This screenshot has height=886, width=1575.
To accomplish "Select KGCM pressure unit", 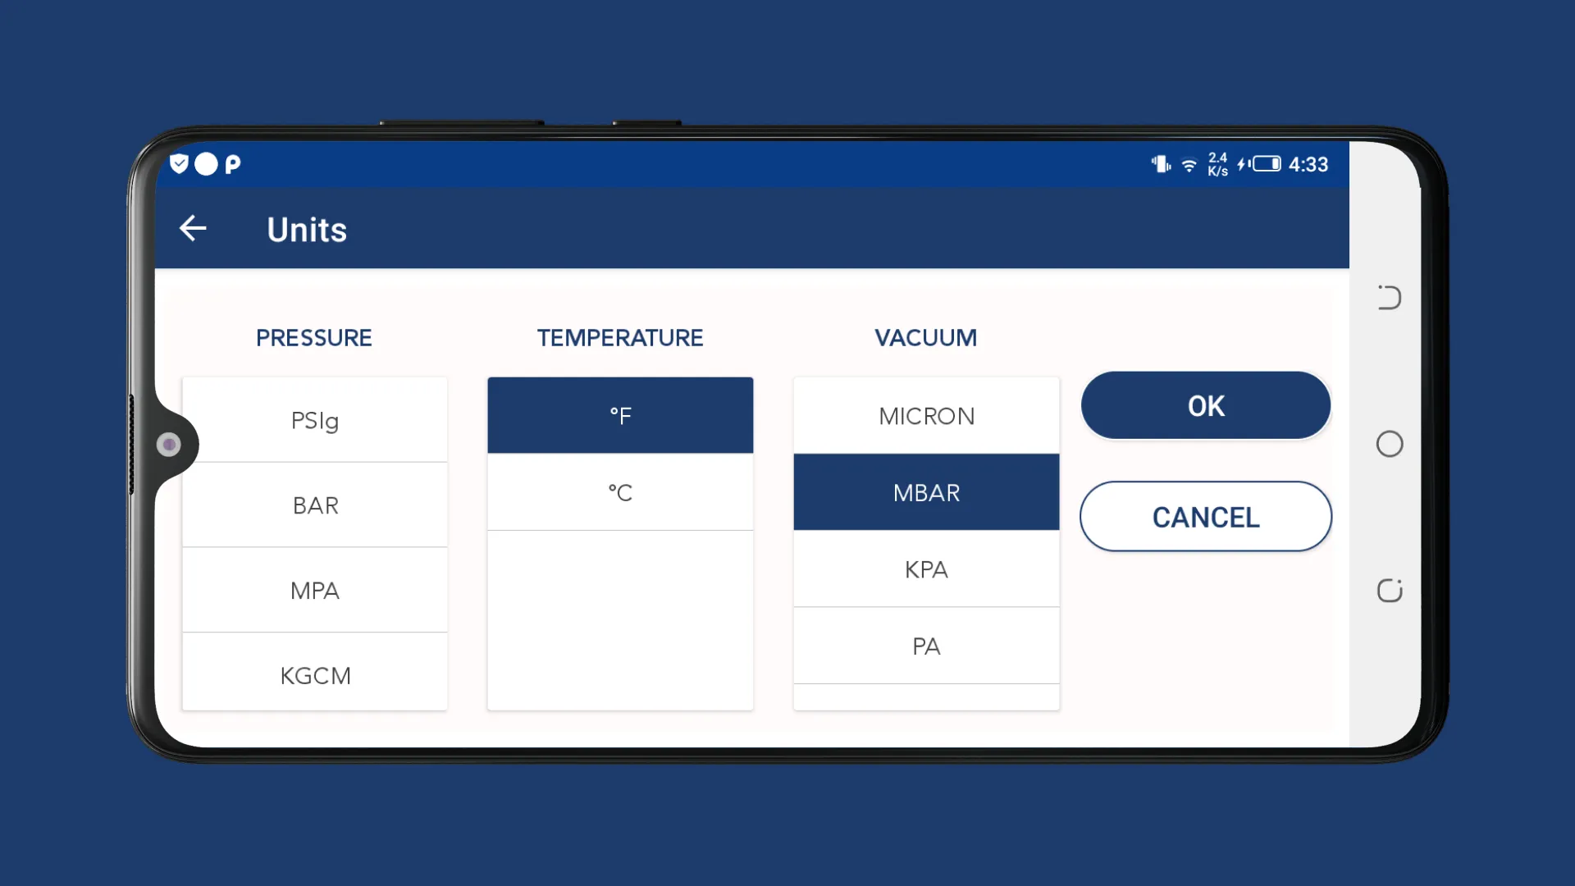I will [x=315, y=675].
